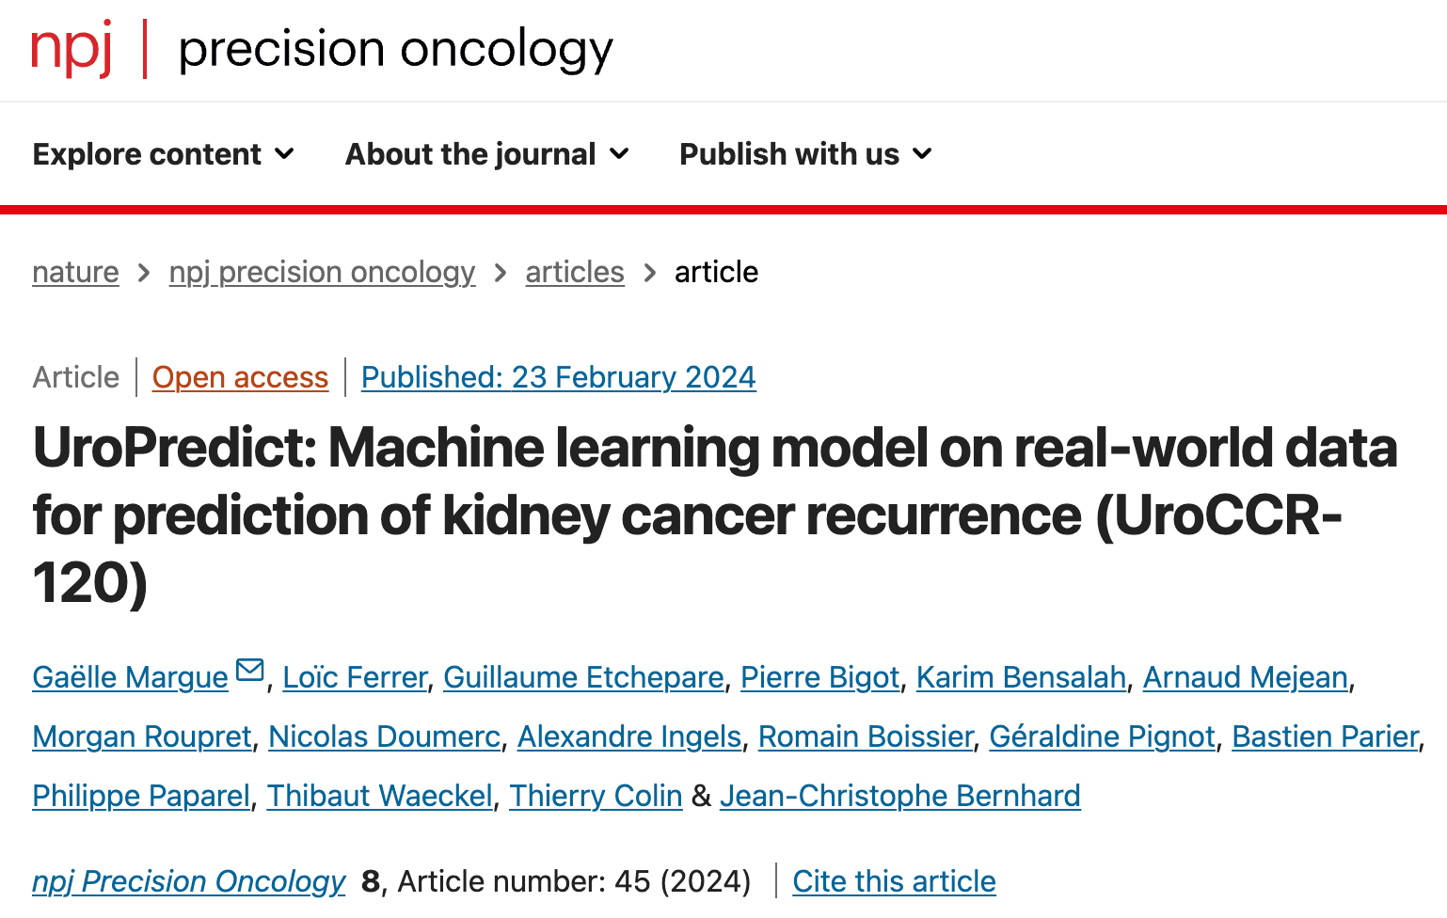The width and height of the screenshot is (1447, 918).
Task: Open the npj Precision Oncology journal link
Action: (x=189, y=881)
